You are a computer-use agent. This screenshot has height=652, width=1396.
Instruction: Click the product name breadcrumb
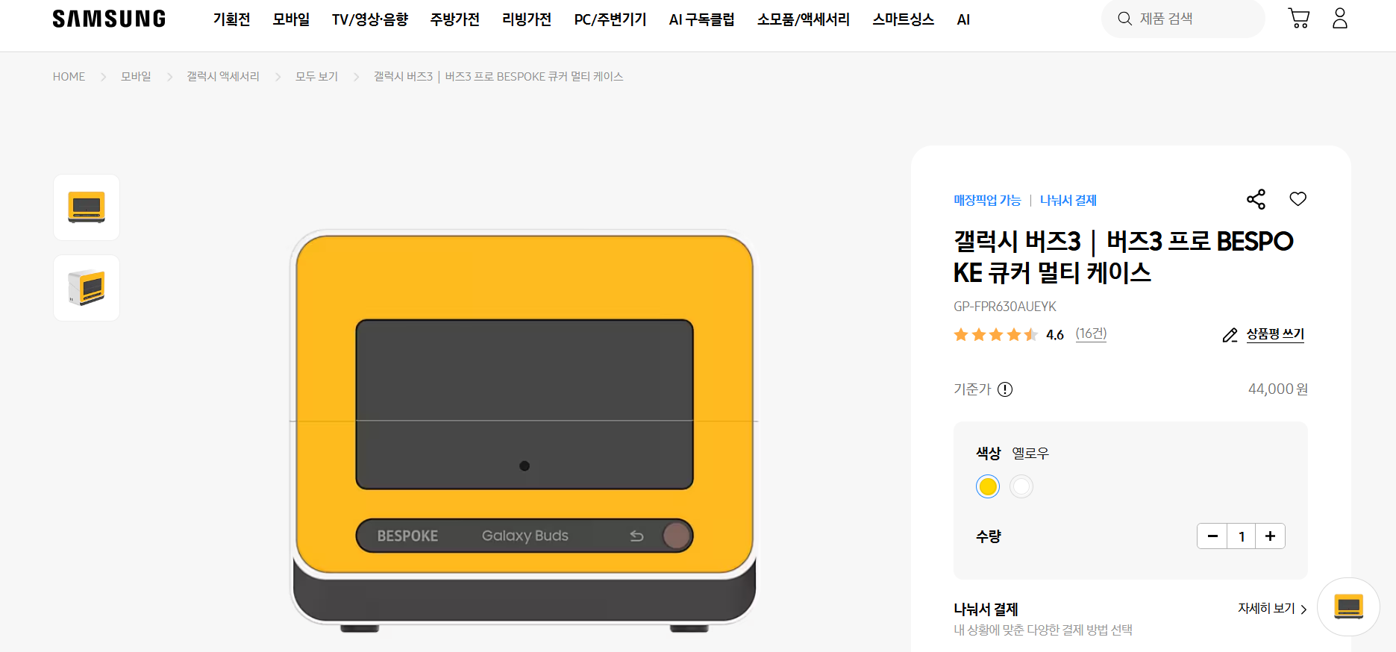498,77
